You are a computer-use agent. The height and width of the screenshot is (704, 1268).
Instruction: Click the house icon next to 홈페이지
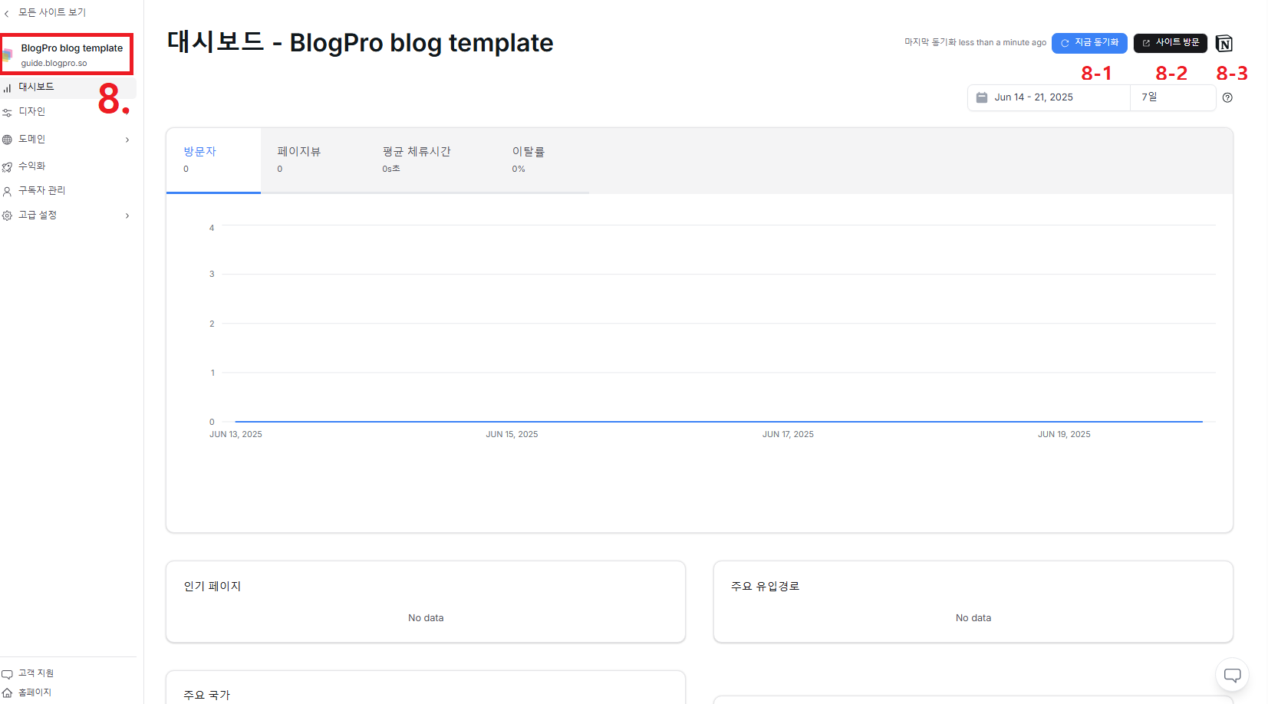(x=7, y=693)
